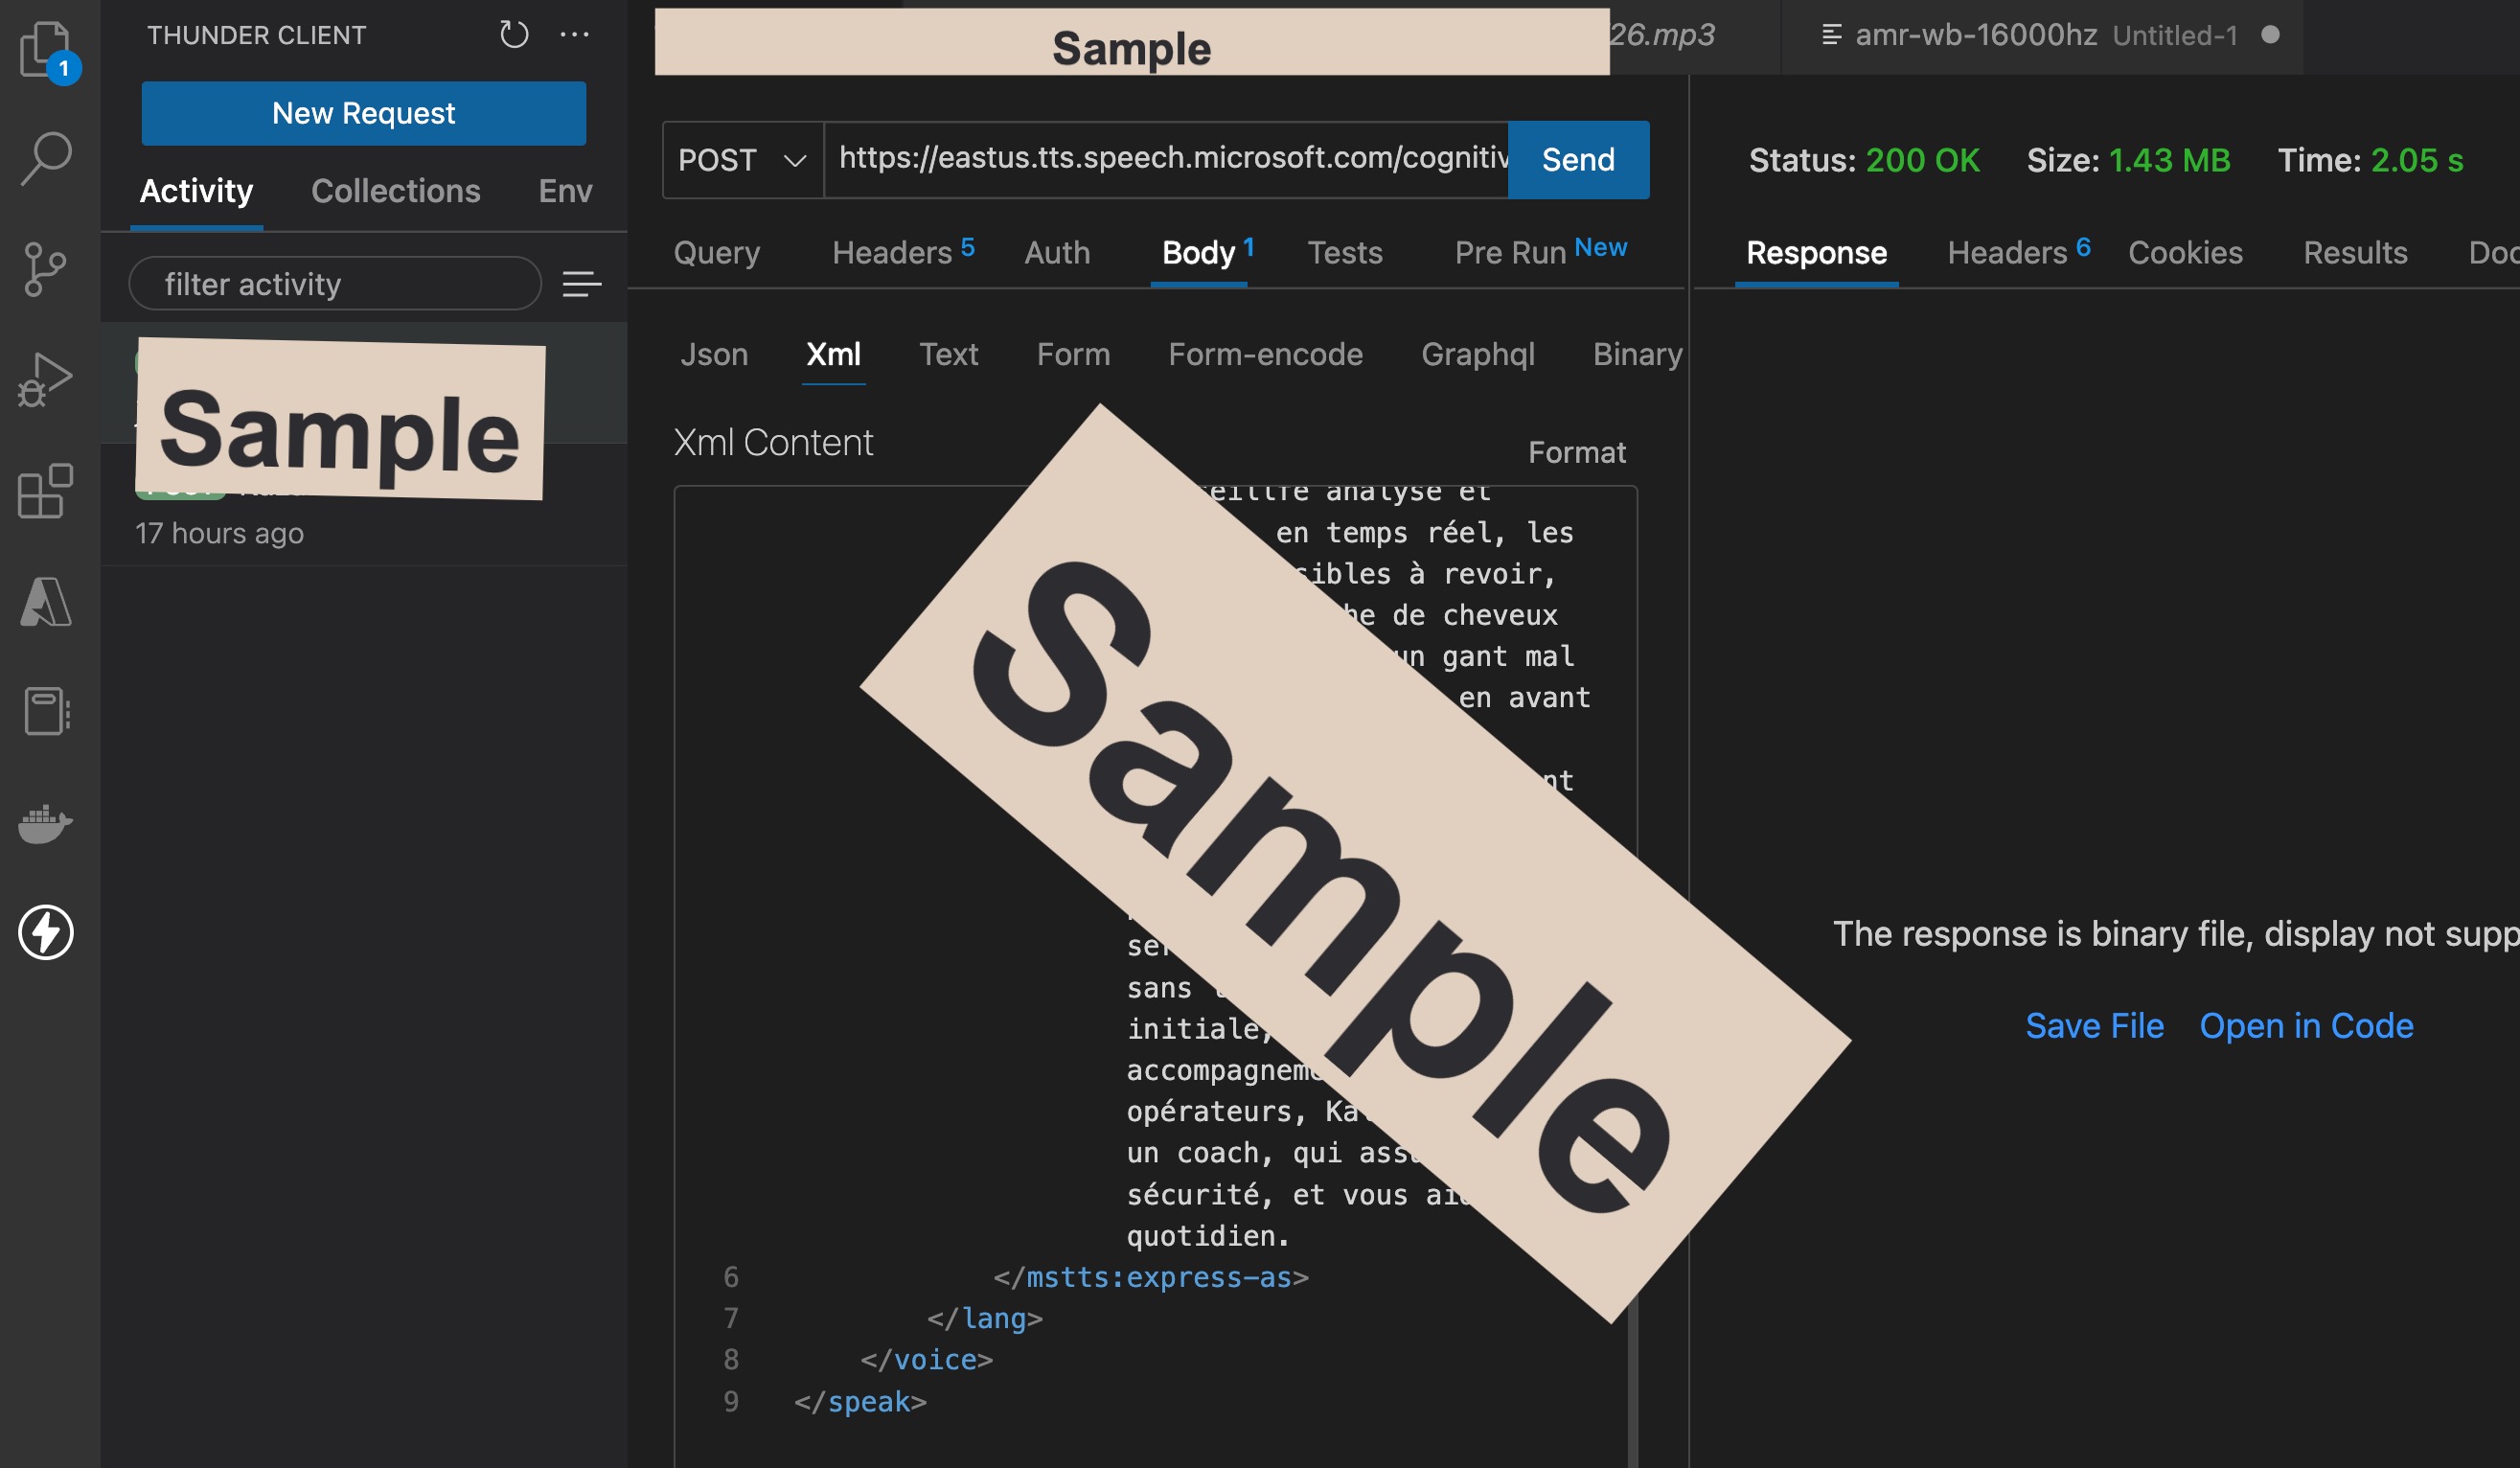Open the Thunder Client lightning icon

click(46, 932)
